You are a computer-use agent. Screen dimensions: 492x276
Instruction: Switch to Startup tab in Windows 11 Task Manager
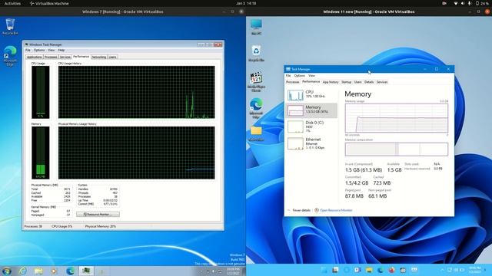coord(347,82)
